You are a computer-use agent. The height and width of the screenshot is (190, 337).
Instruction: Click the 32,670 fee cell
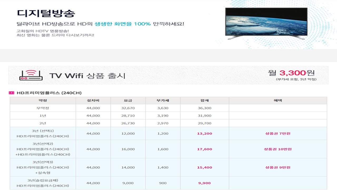coord(128,108)
